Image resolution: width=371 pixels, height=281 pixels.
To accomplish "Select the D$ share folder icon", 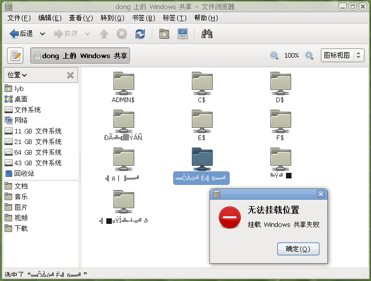I will [x=280, y=83].
